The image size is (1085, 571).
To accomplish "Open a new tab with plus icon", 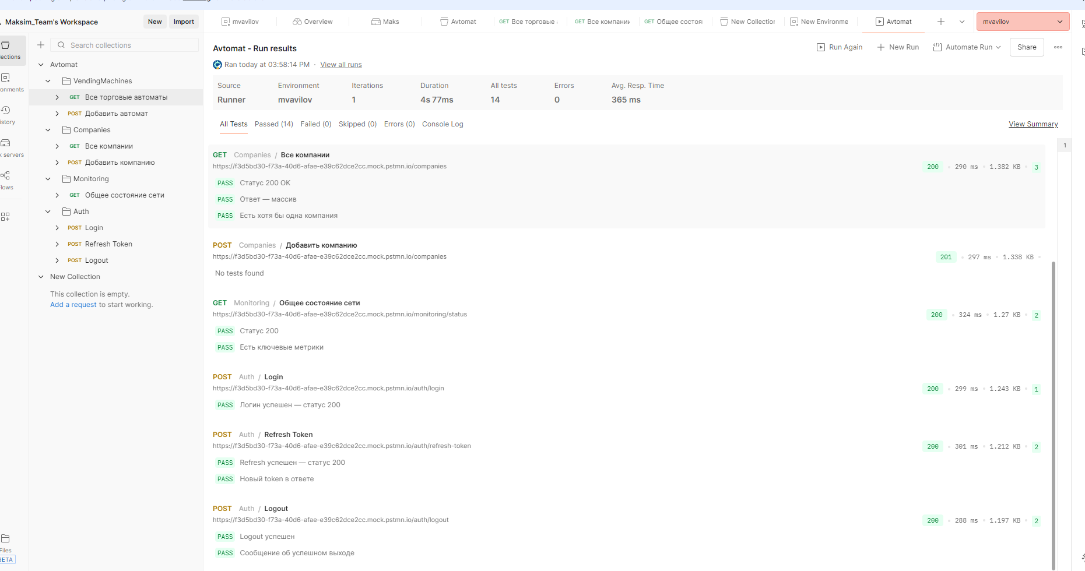I will (x=940, y=22).
